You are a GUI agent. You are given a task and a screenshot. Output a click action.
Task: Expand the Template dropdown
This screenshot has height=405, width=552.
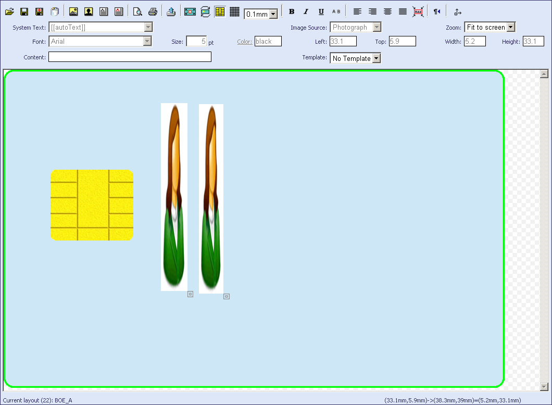tap(377, 58)
